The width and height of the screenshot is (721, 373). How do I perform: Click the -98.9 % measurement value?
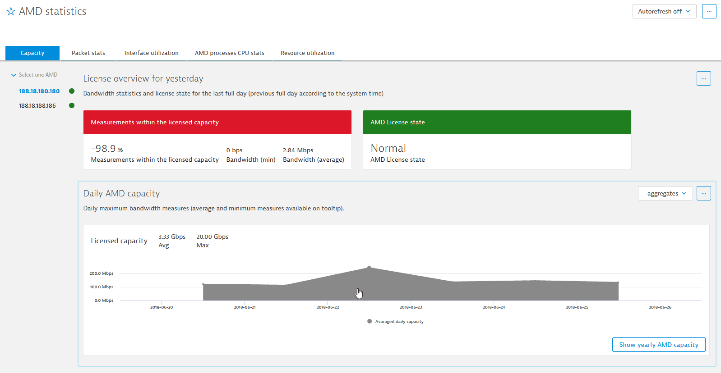click(x=107, y=149)
